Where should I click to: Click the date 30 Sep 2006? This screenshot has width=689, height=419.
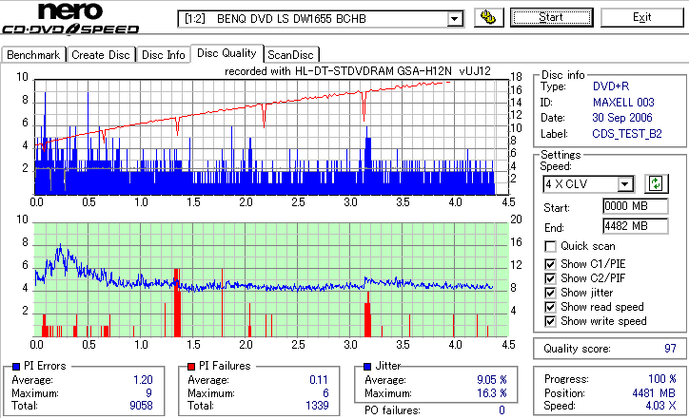pos(622,118)
